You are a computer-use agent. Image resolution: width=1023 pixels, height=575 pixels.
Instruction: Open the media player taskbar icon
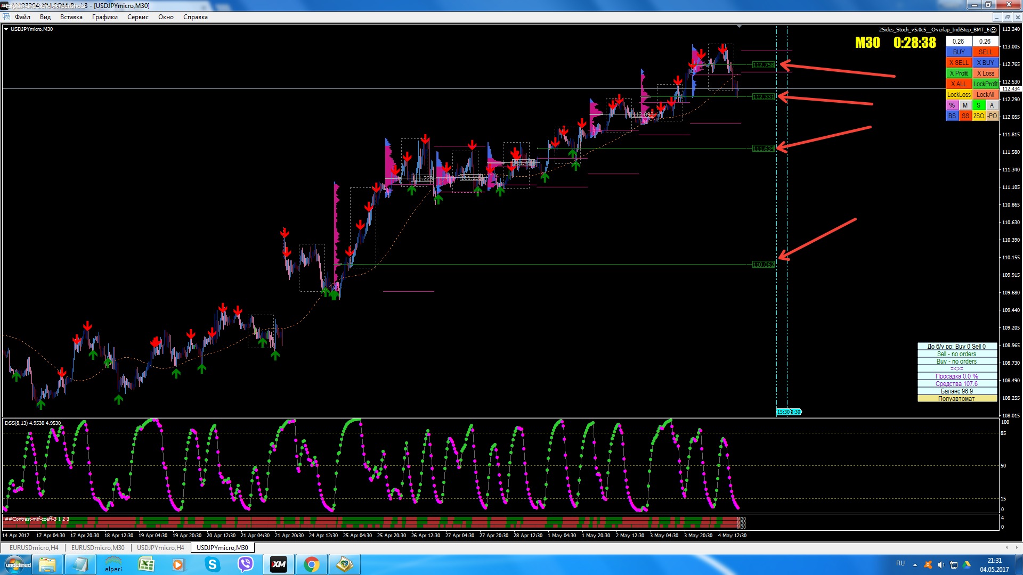pyautogui.click(x=178, y=564)
